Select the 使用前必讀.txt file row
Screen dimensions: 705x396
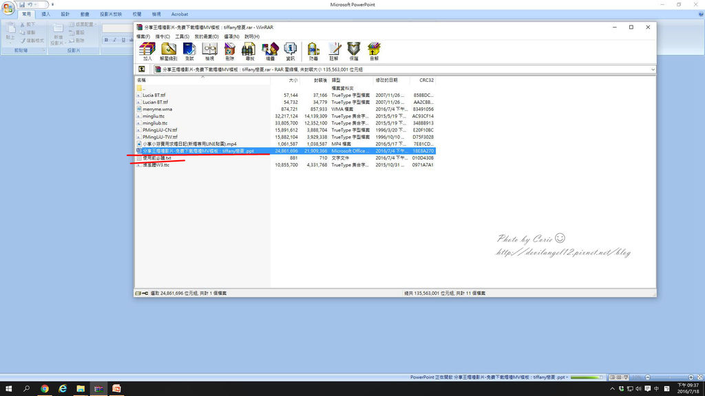click(x=286, y=158)
